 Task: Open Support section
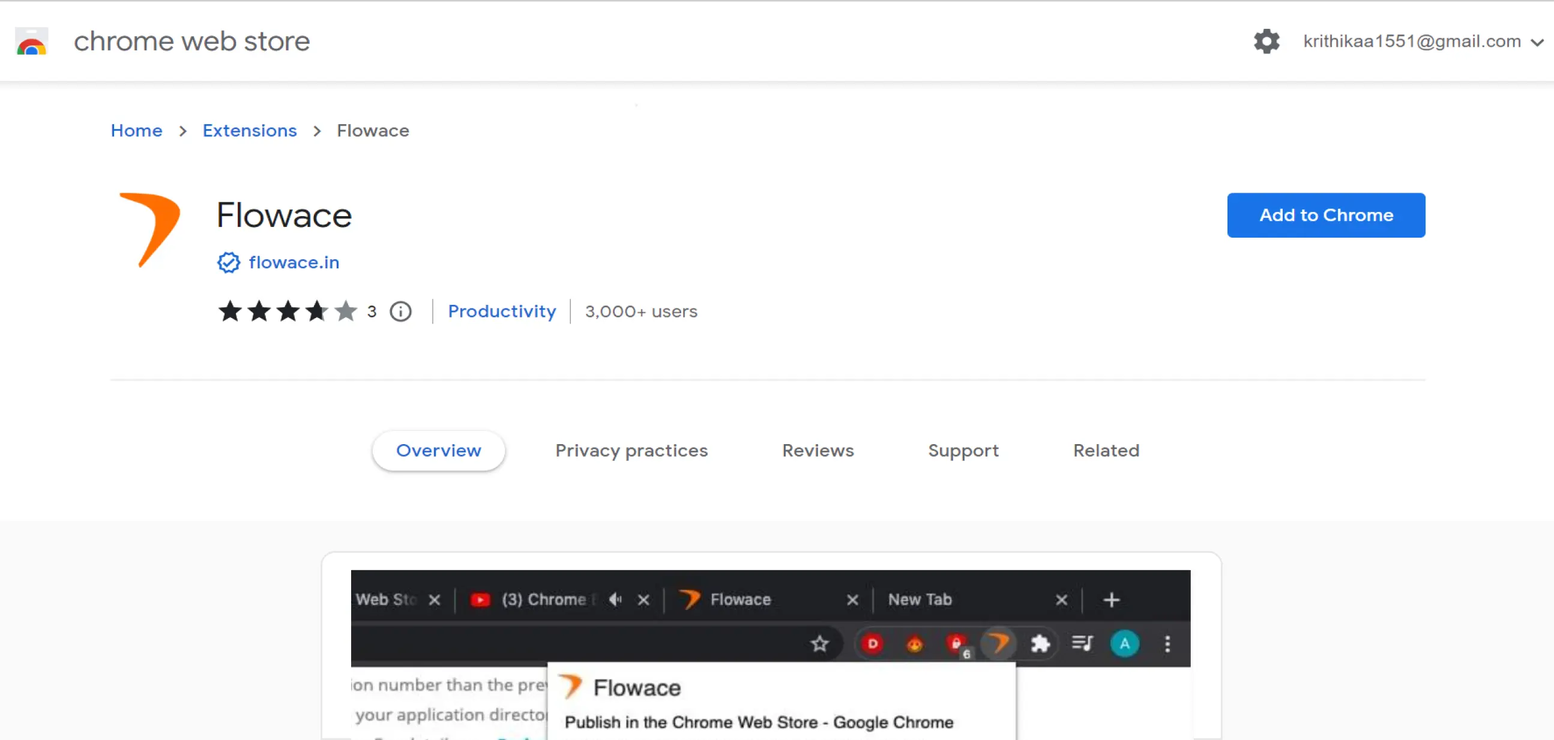pos(962,451)
